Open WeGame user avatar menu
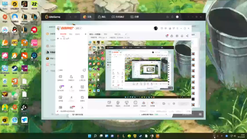Viewport: 247px width, 139px height. point(177,17)
